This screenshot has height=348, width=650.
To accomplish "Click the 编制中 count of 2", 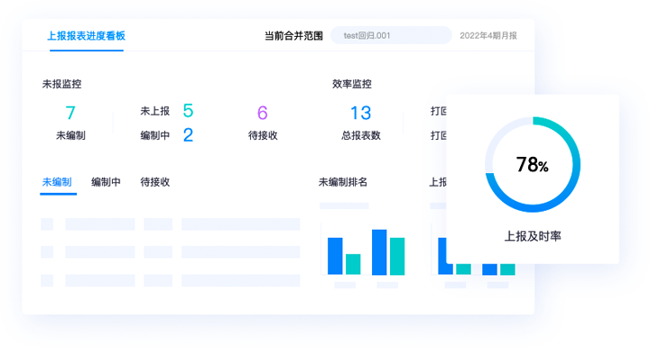I will [188, 135].
